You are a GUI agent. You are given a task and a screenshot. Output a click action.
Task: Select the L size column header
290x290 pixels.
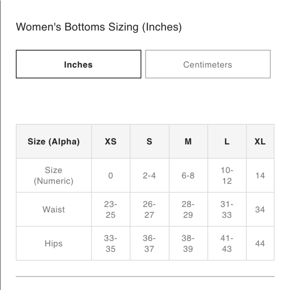point(227,142)
